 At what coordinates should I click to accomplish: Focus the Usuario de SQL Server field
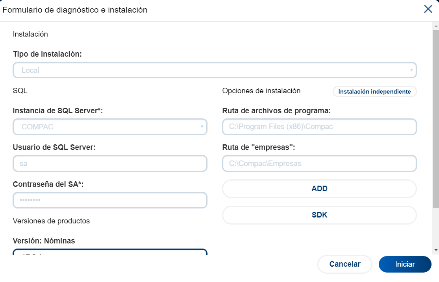point(110,163)
